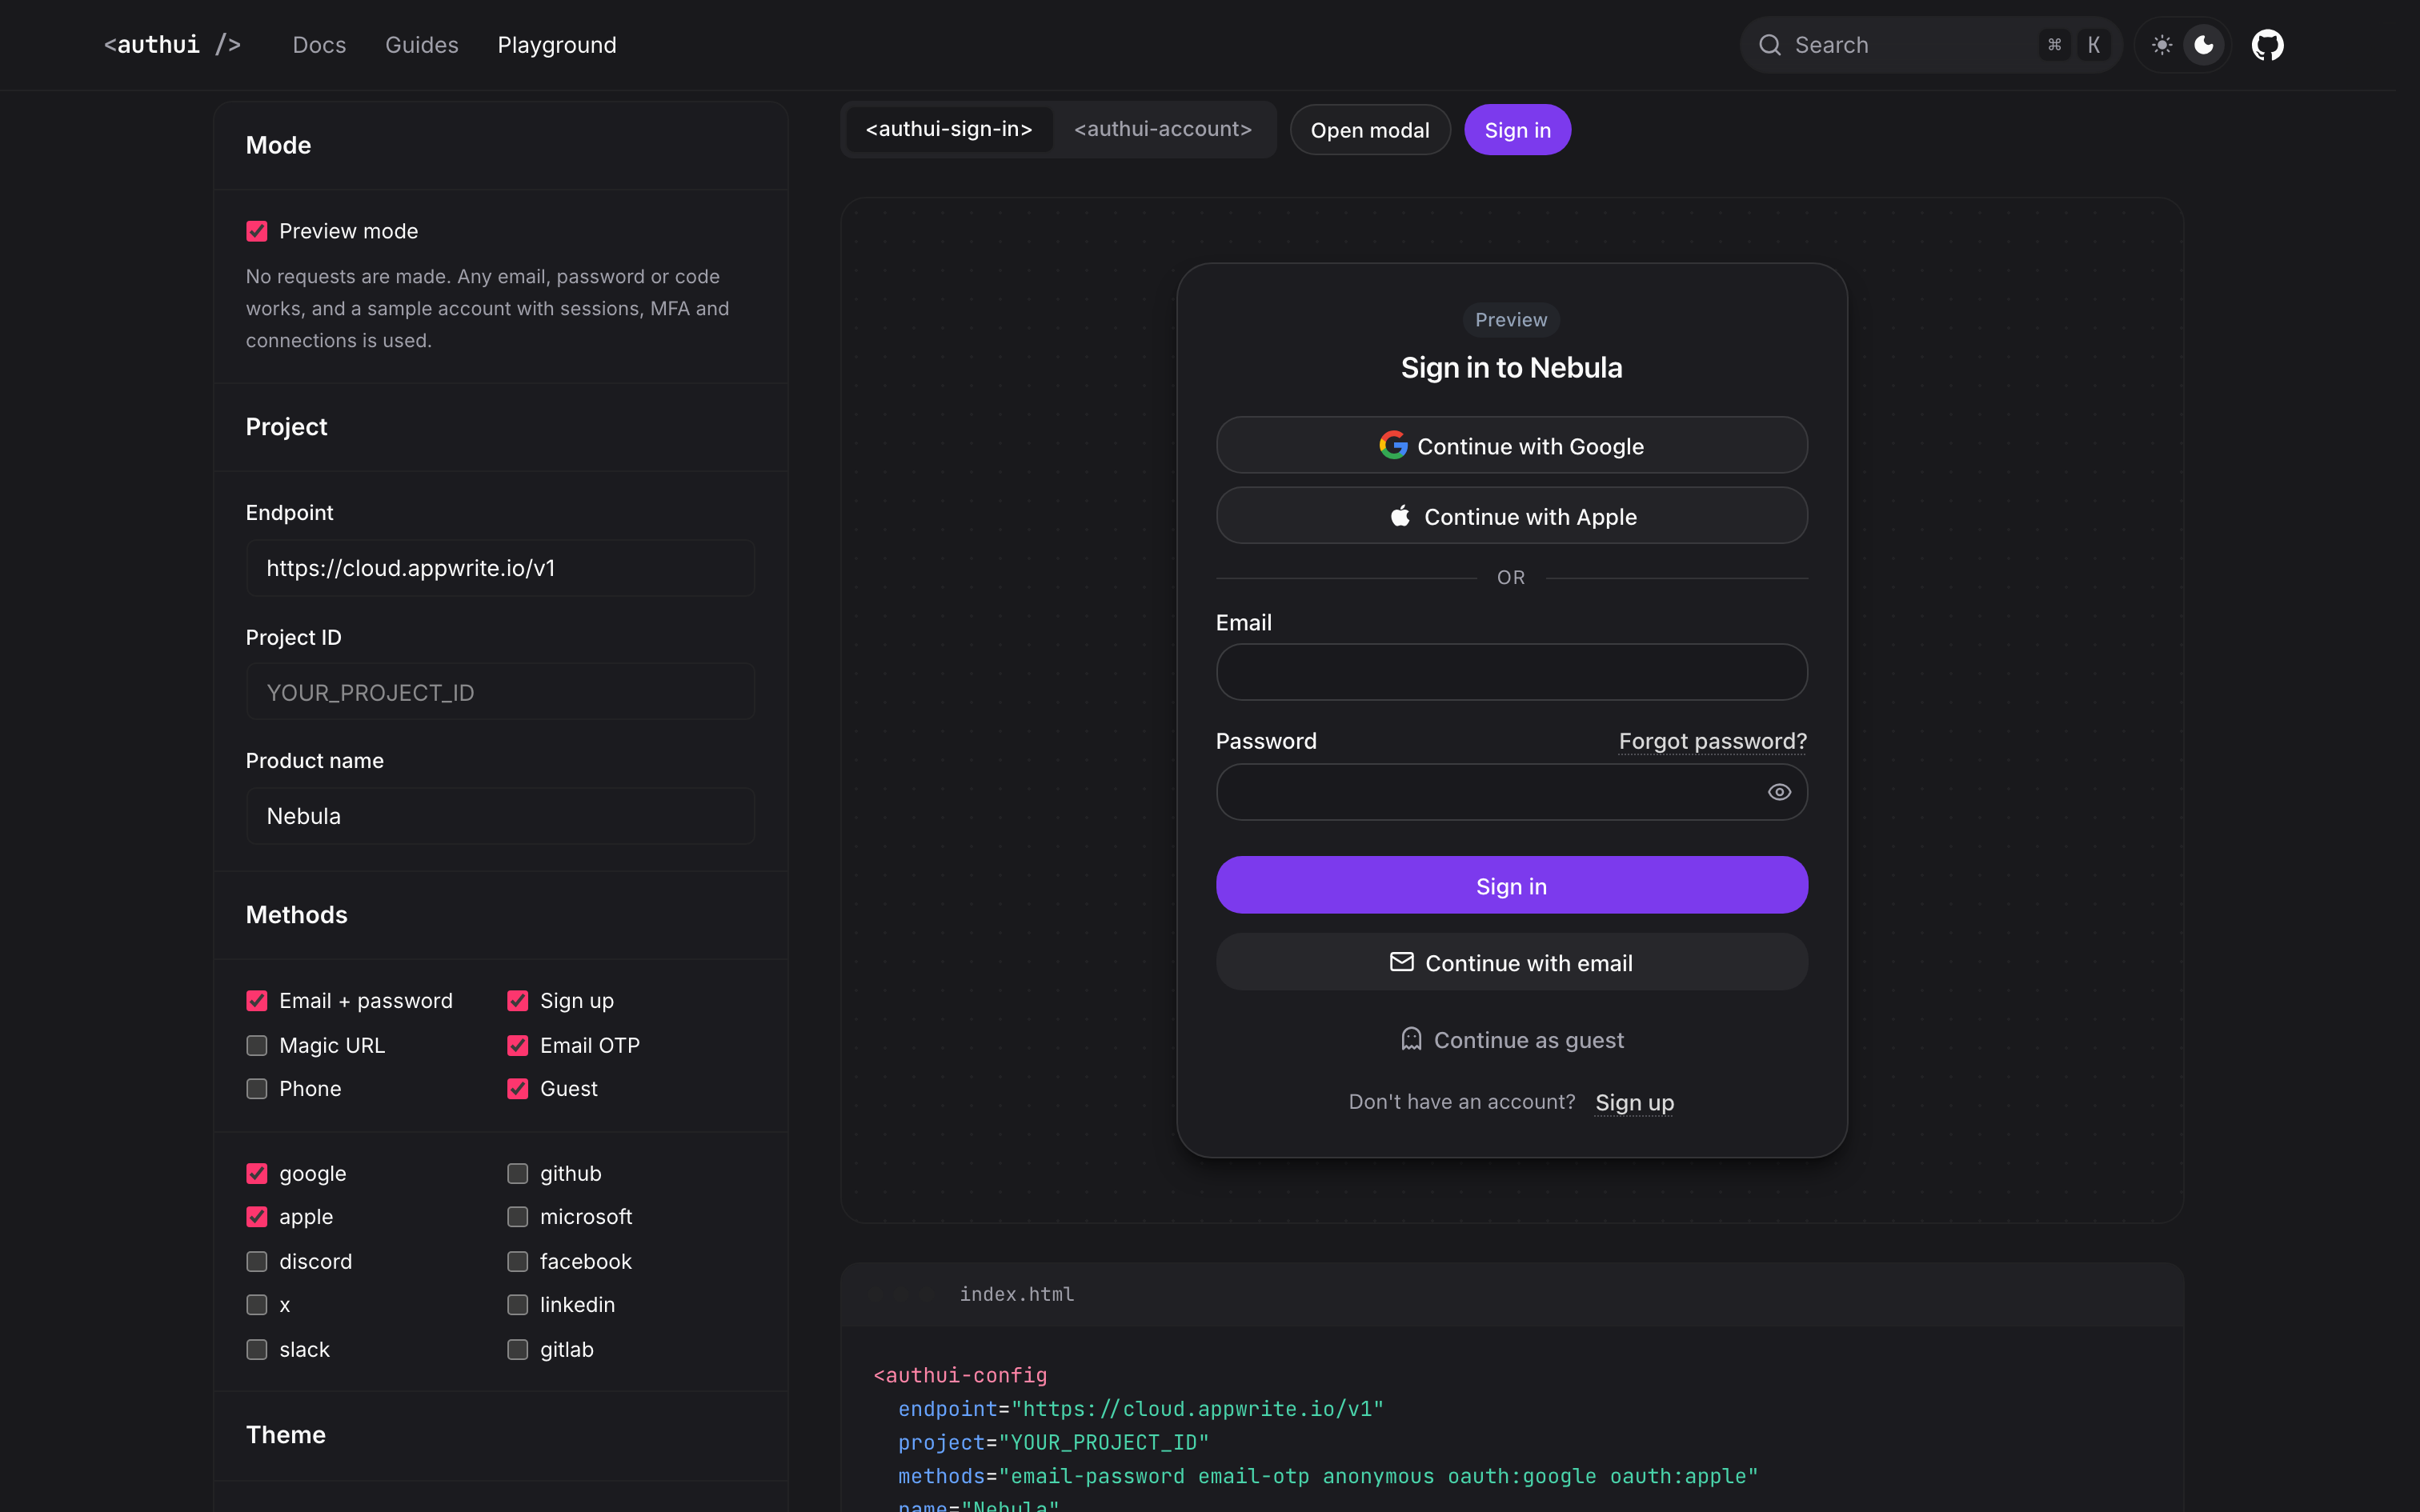Enable the Phone method
Viewport: 2420px width, 1512px height.
(257, 1089)
